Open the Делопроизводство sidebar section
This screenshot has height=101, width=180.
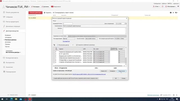point(12,31)
